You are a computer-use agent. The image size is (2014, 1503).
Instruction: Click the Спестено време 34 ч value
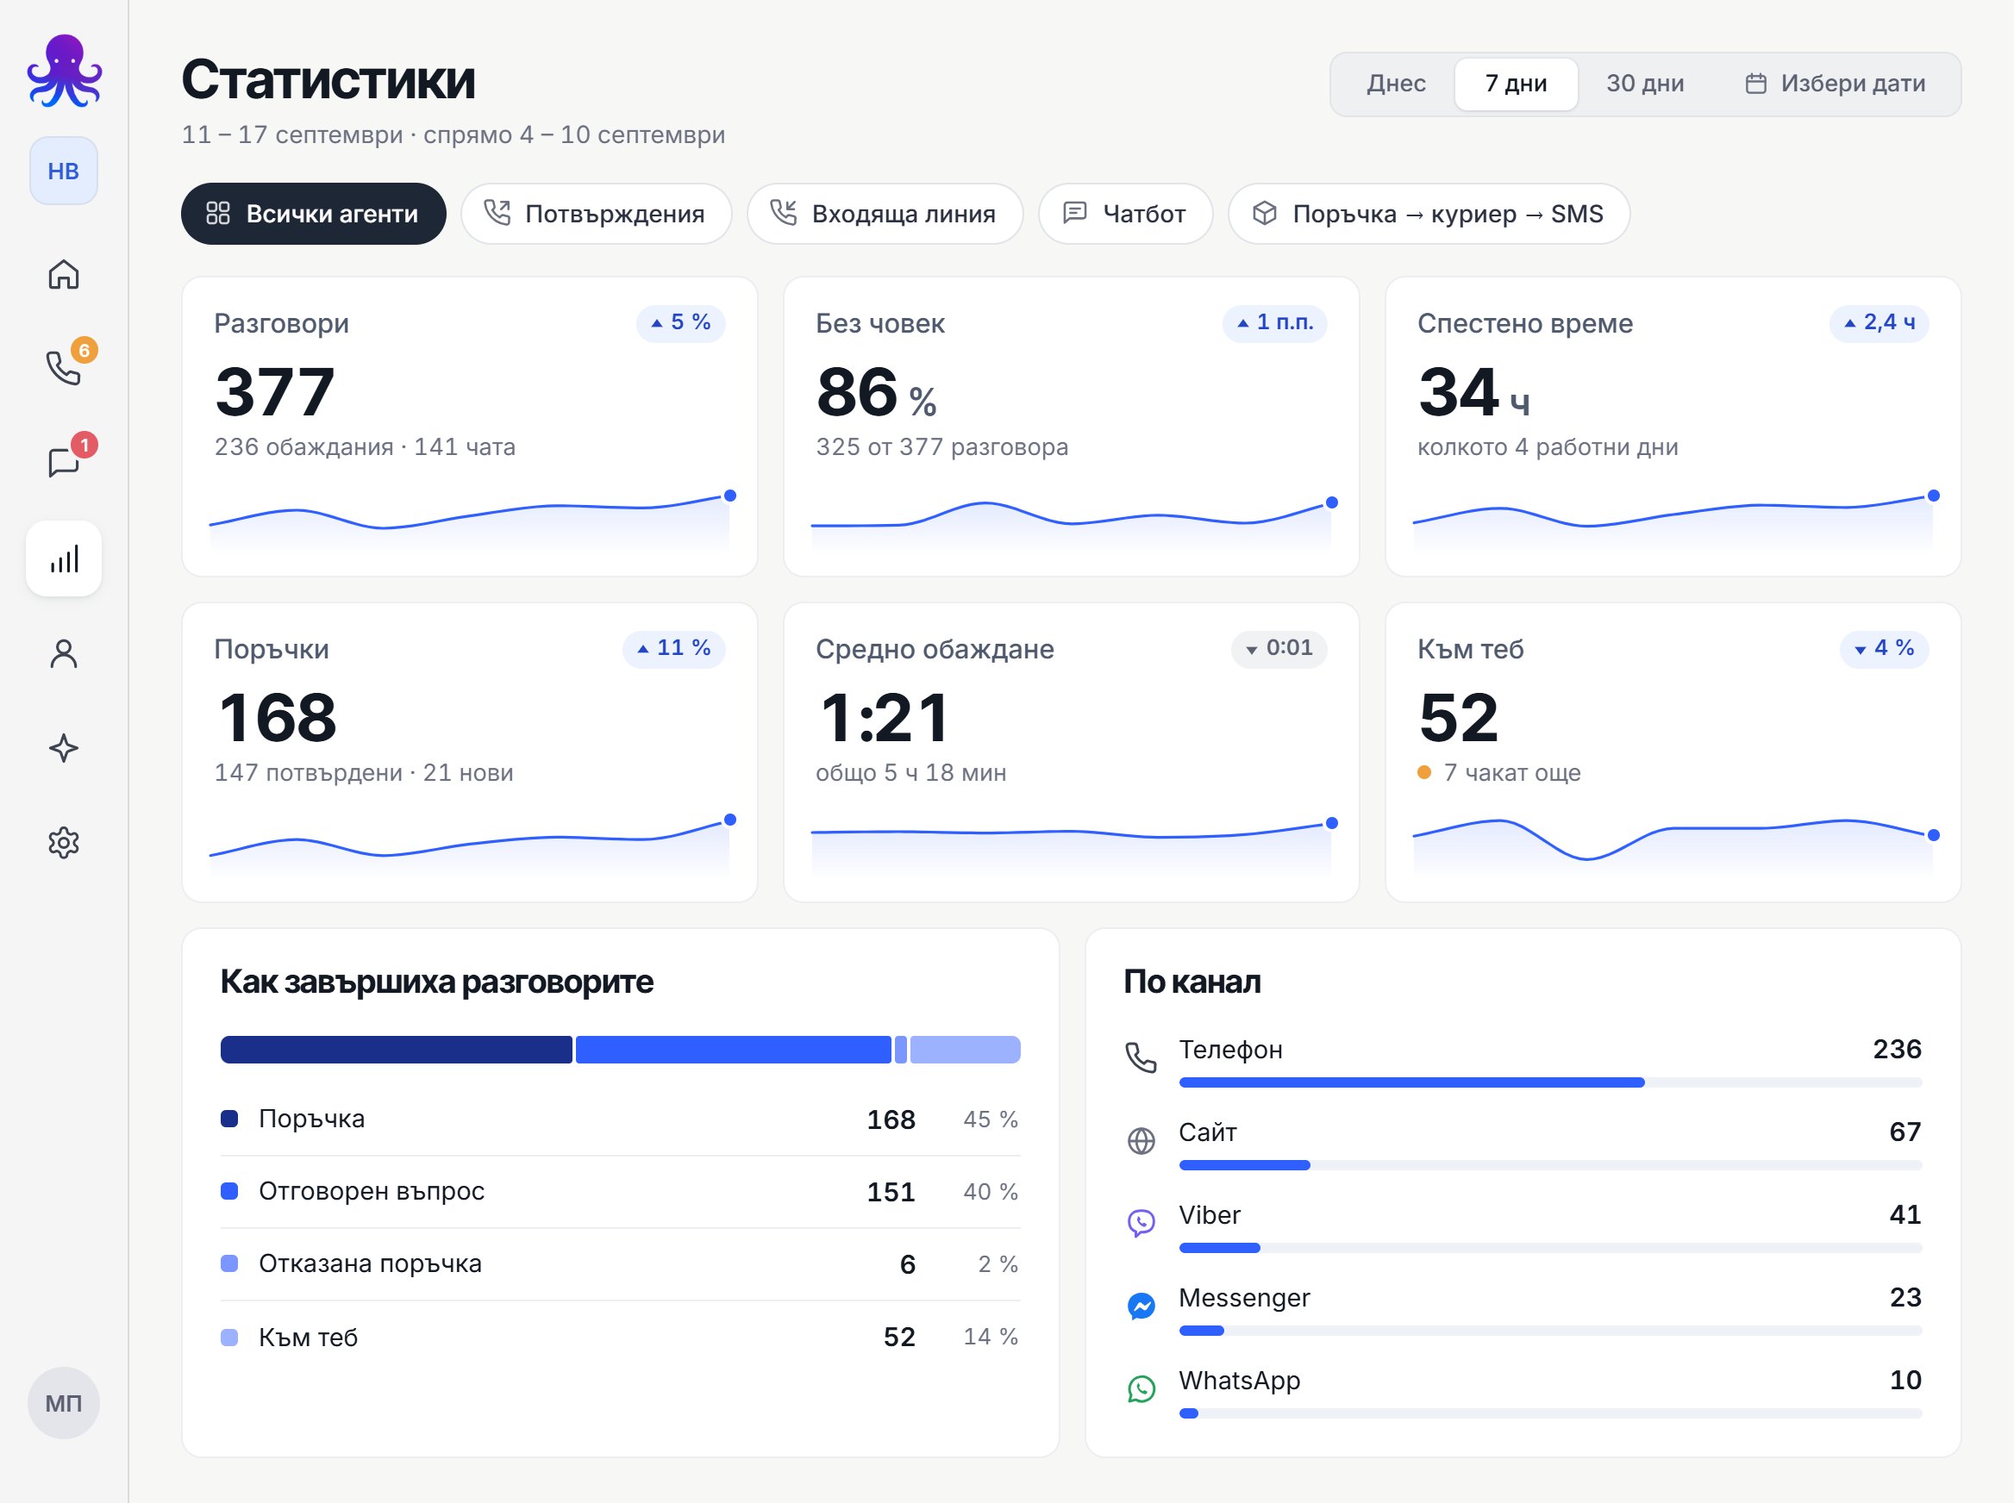1473,392
